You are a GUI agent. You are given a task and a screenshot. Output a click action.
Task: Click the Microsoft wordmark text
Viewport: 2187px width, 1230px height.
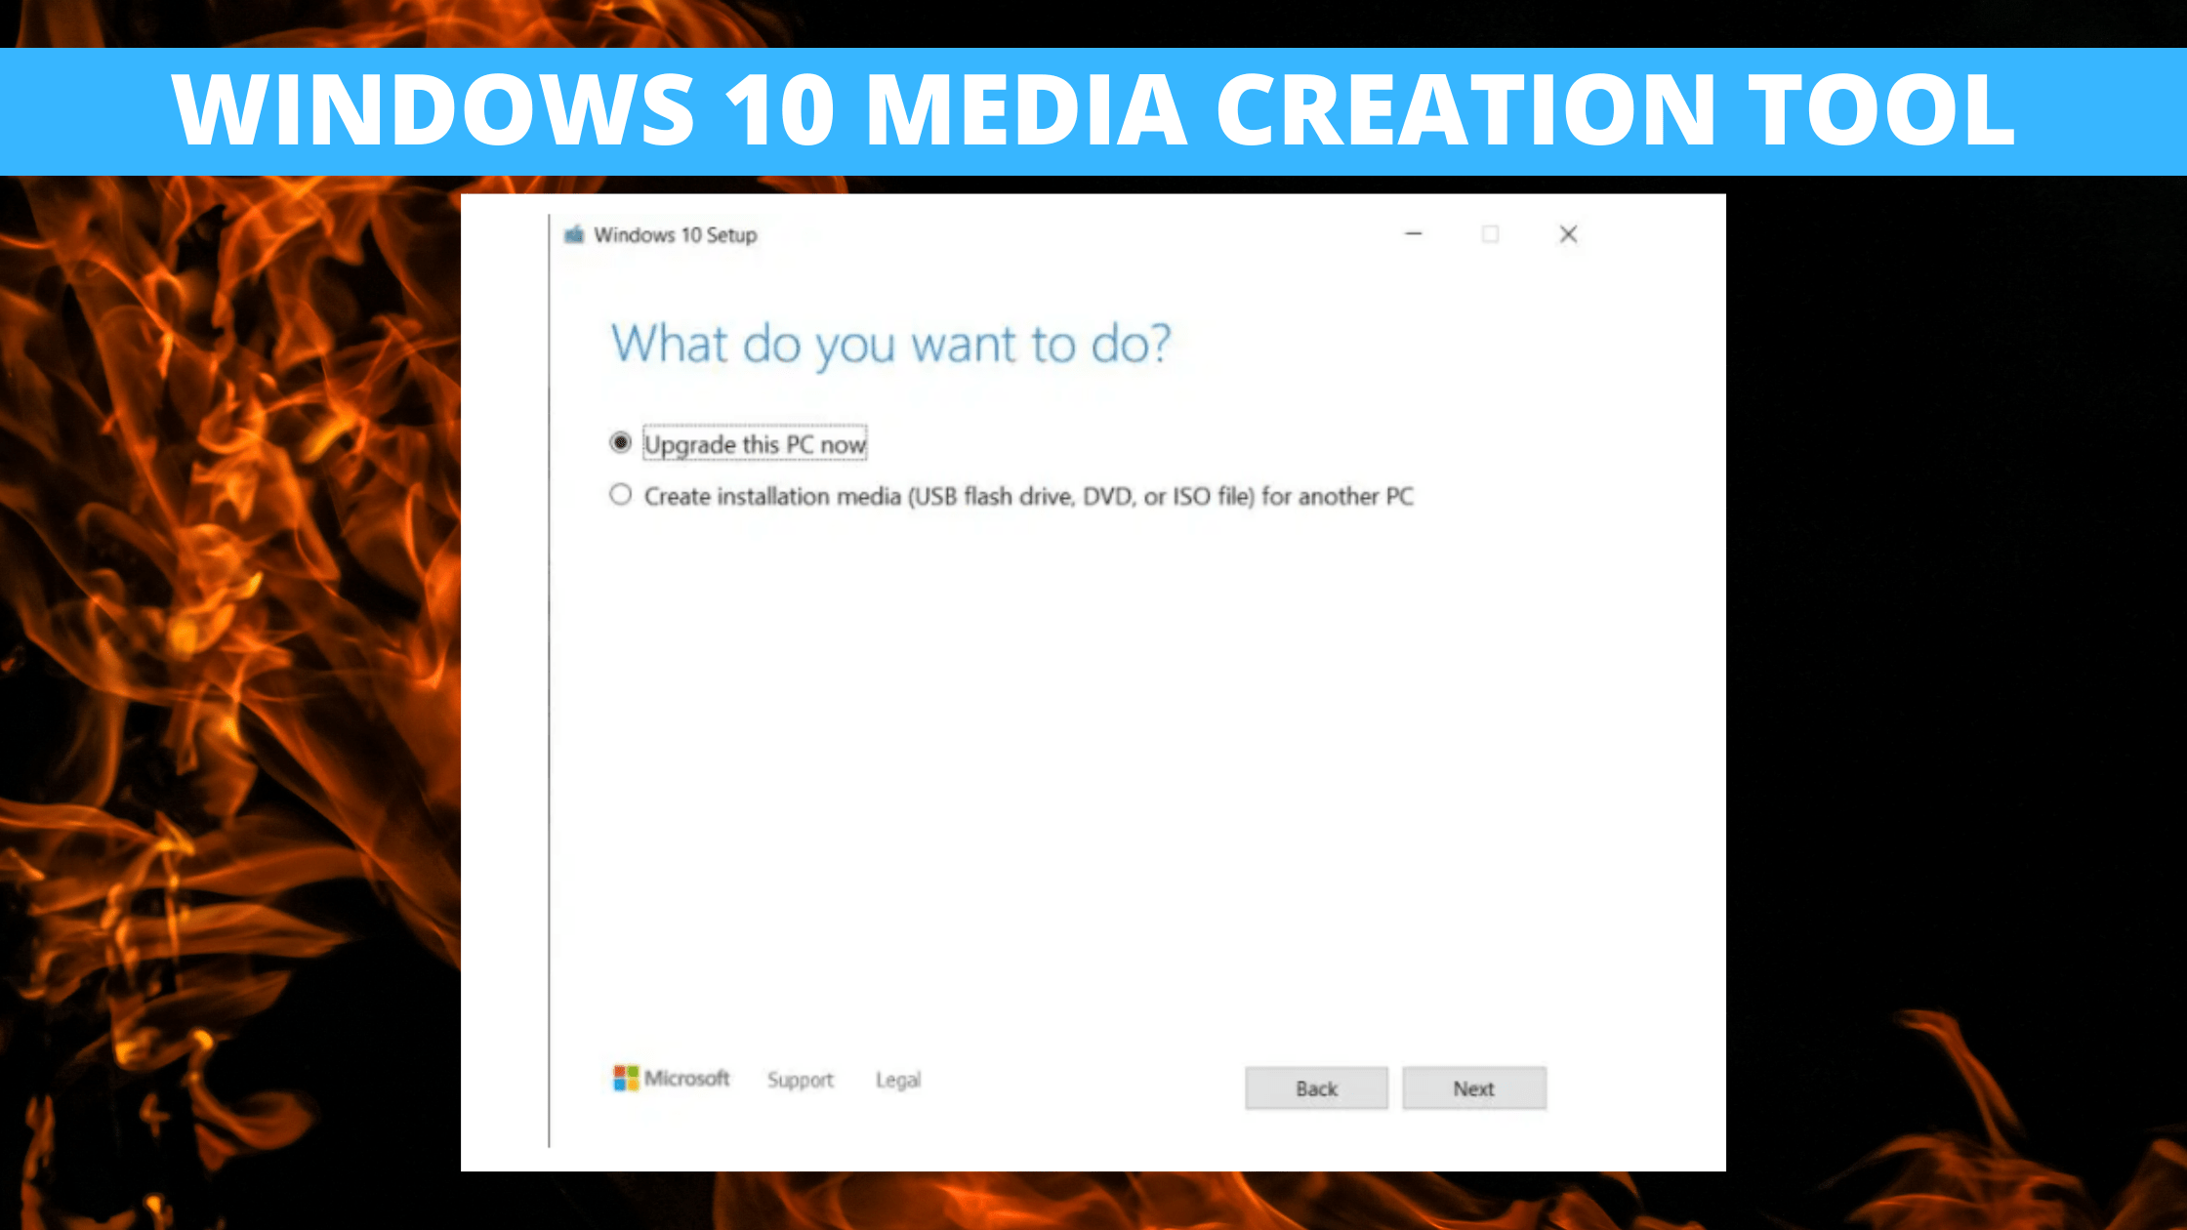(x=687, y=1079)
